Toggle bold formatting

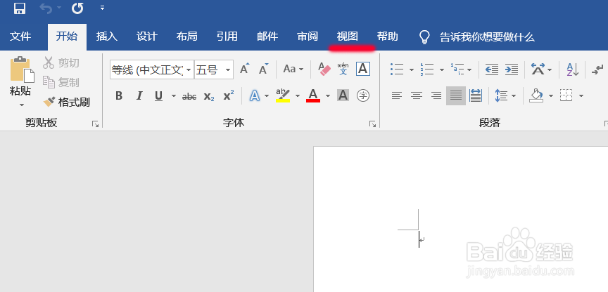pyautogui.click(x=119, y=95)
